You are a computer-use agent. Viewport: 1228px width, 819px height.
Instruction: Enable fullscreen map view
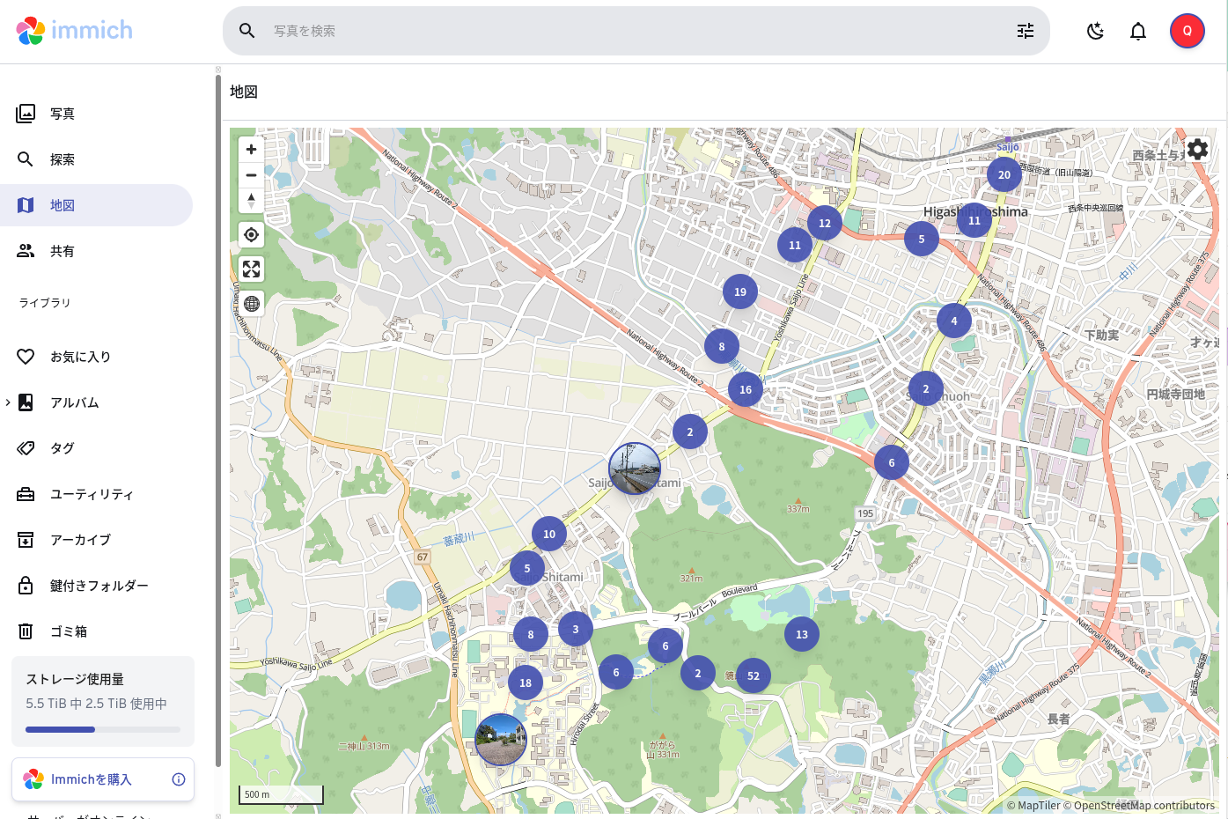pos(251,269)
